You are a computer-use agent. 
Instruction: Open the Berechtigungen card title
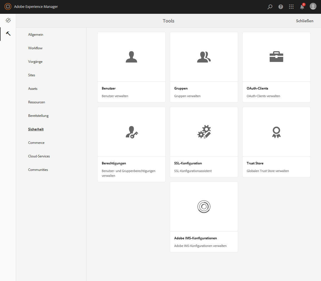pyautogui.click(x=114, y=163)
